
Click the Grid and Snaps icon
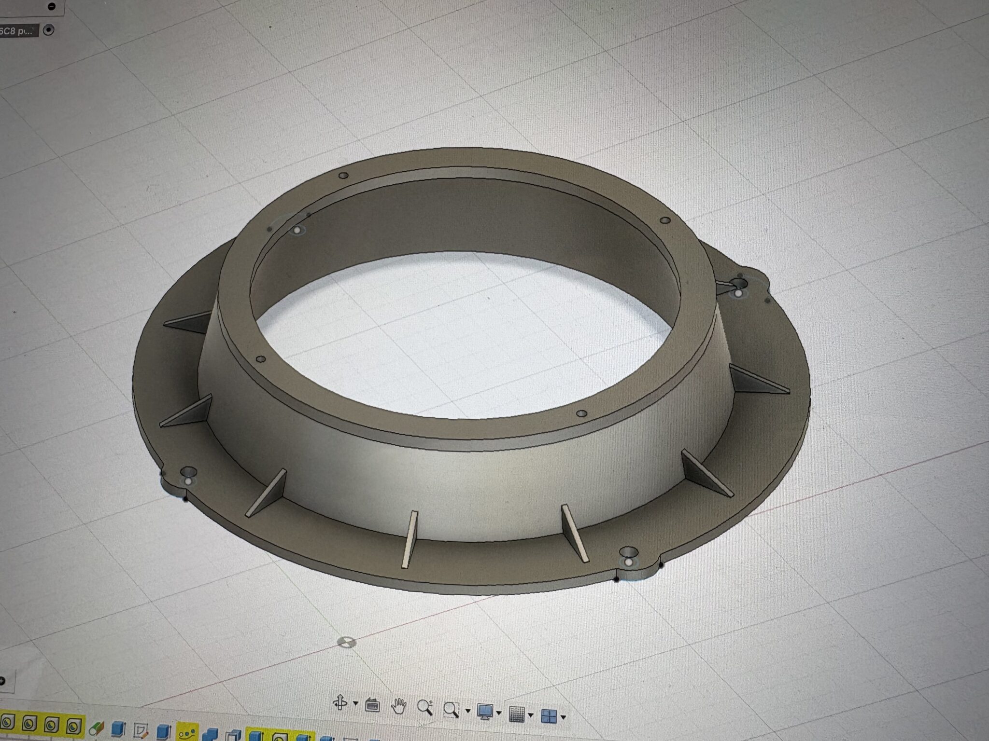point(517,714)
